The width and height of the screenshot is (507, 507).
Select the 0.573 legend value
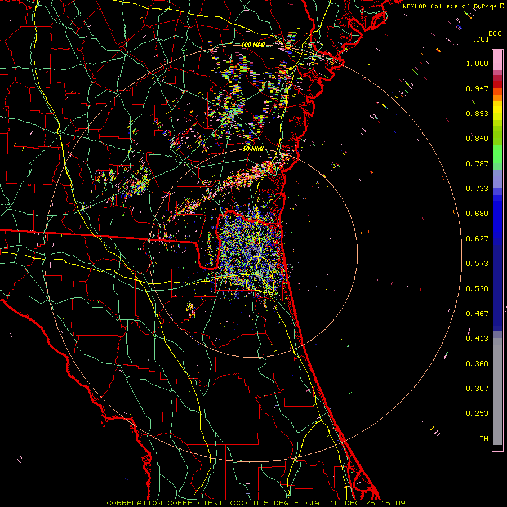pyautogui.click(x=477, y=264)
